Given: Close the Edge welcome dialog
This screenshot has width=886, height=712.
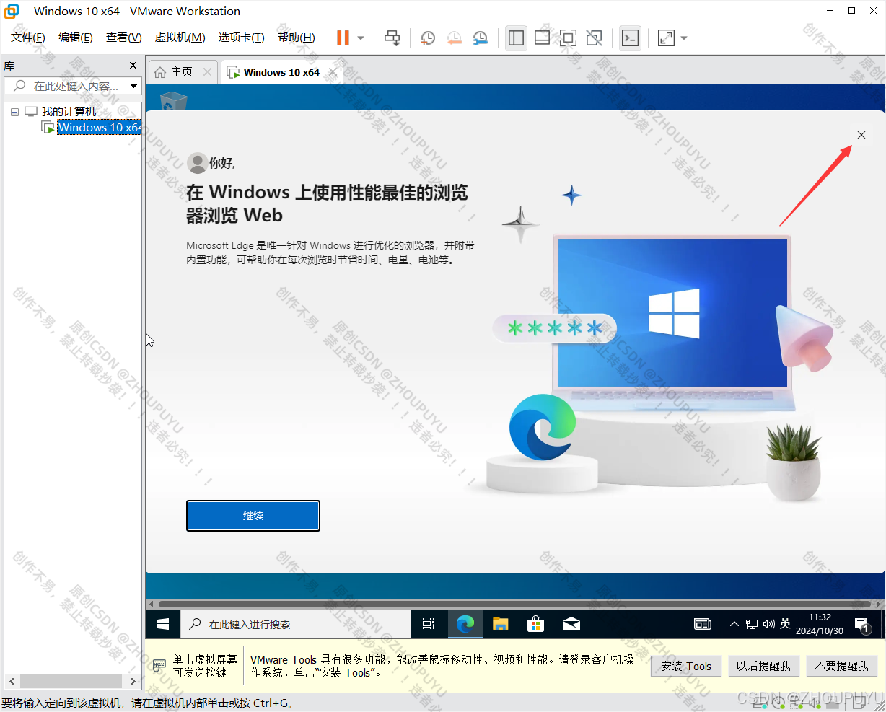Looking at the screenshot, I should [861, 135].
